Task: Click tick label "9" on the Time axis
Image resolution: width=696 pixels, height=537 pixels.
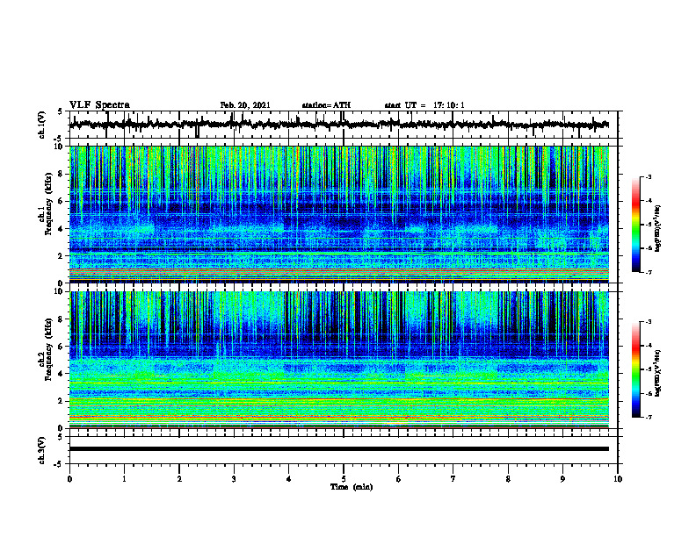Action: pyautogui.click(x=562, y=479)
